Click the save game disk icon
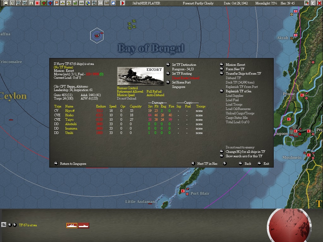This screenshot has width=323, height=242. click(6, 3)
